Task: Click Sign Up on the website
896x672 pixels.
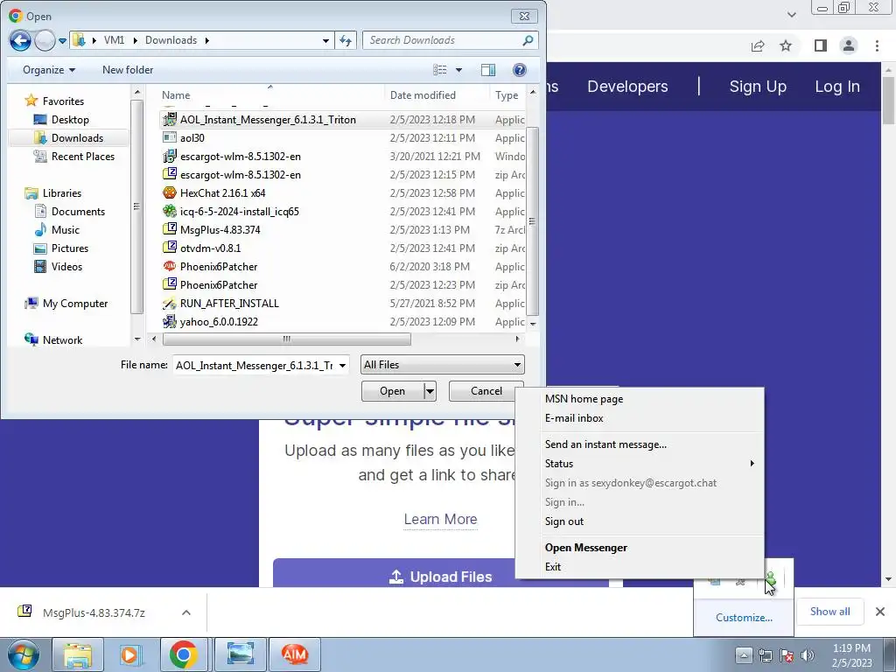Action: click(758, 87)
